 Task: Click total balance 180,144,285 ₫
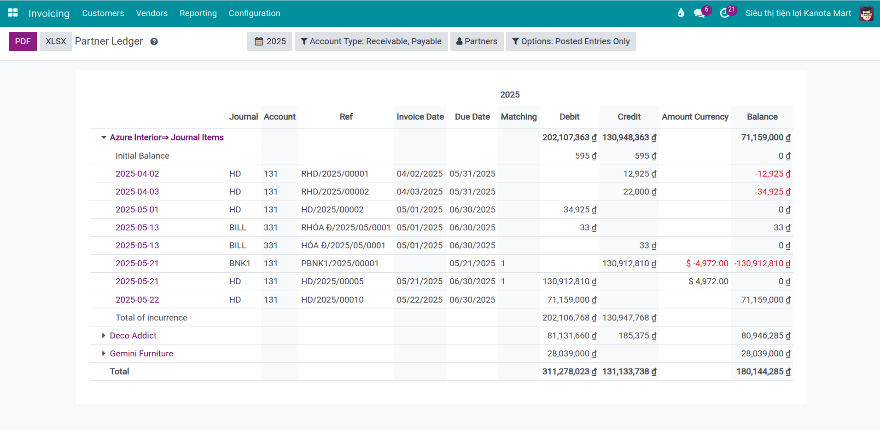(x=763, y=372)
